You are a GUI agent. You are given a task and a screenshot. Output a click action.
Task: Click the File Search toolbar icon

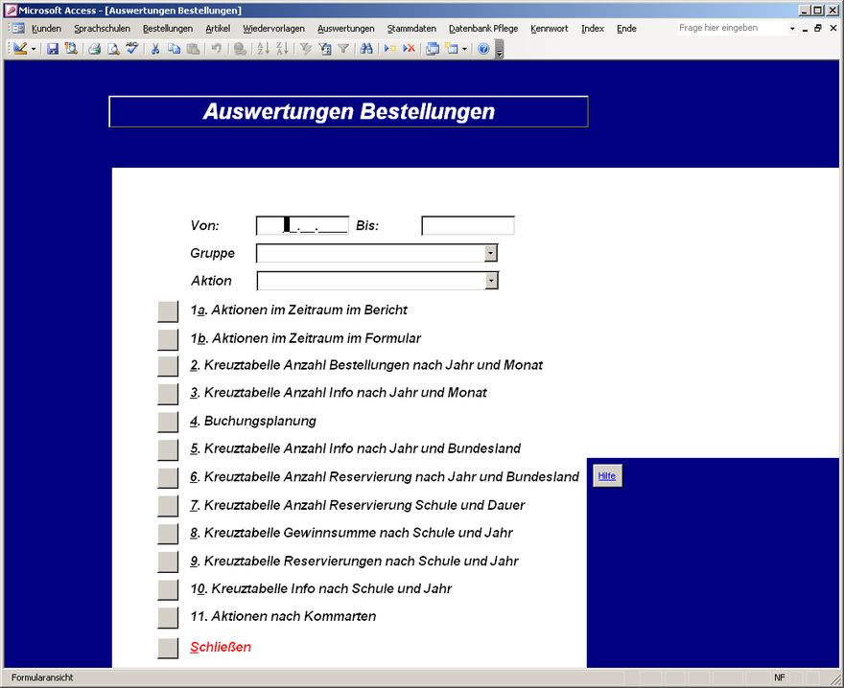71,49
